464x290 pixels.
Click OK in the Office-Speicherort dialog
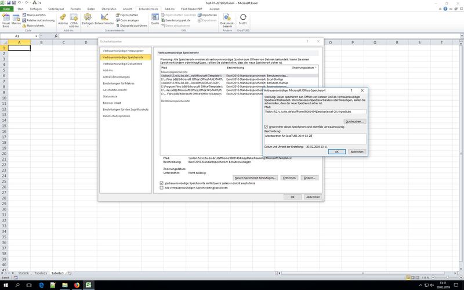pyautogui.click(x=336, y=151)
